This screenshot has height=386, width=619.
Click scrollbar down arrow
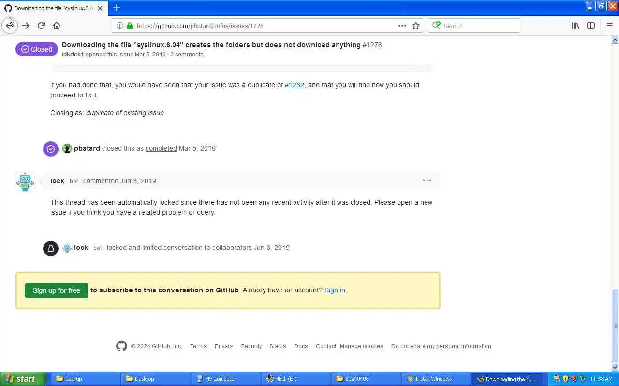coord(615,368)
